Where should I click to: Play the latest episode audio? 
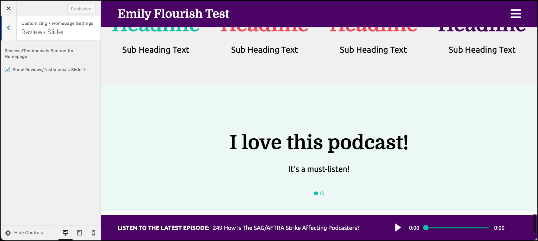point(398,228)
